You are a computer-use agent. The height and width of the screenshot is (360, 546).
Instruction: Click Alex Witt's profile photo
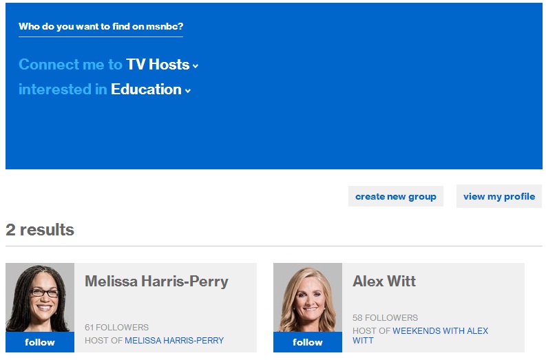(x=307, y=297)
